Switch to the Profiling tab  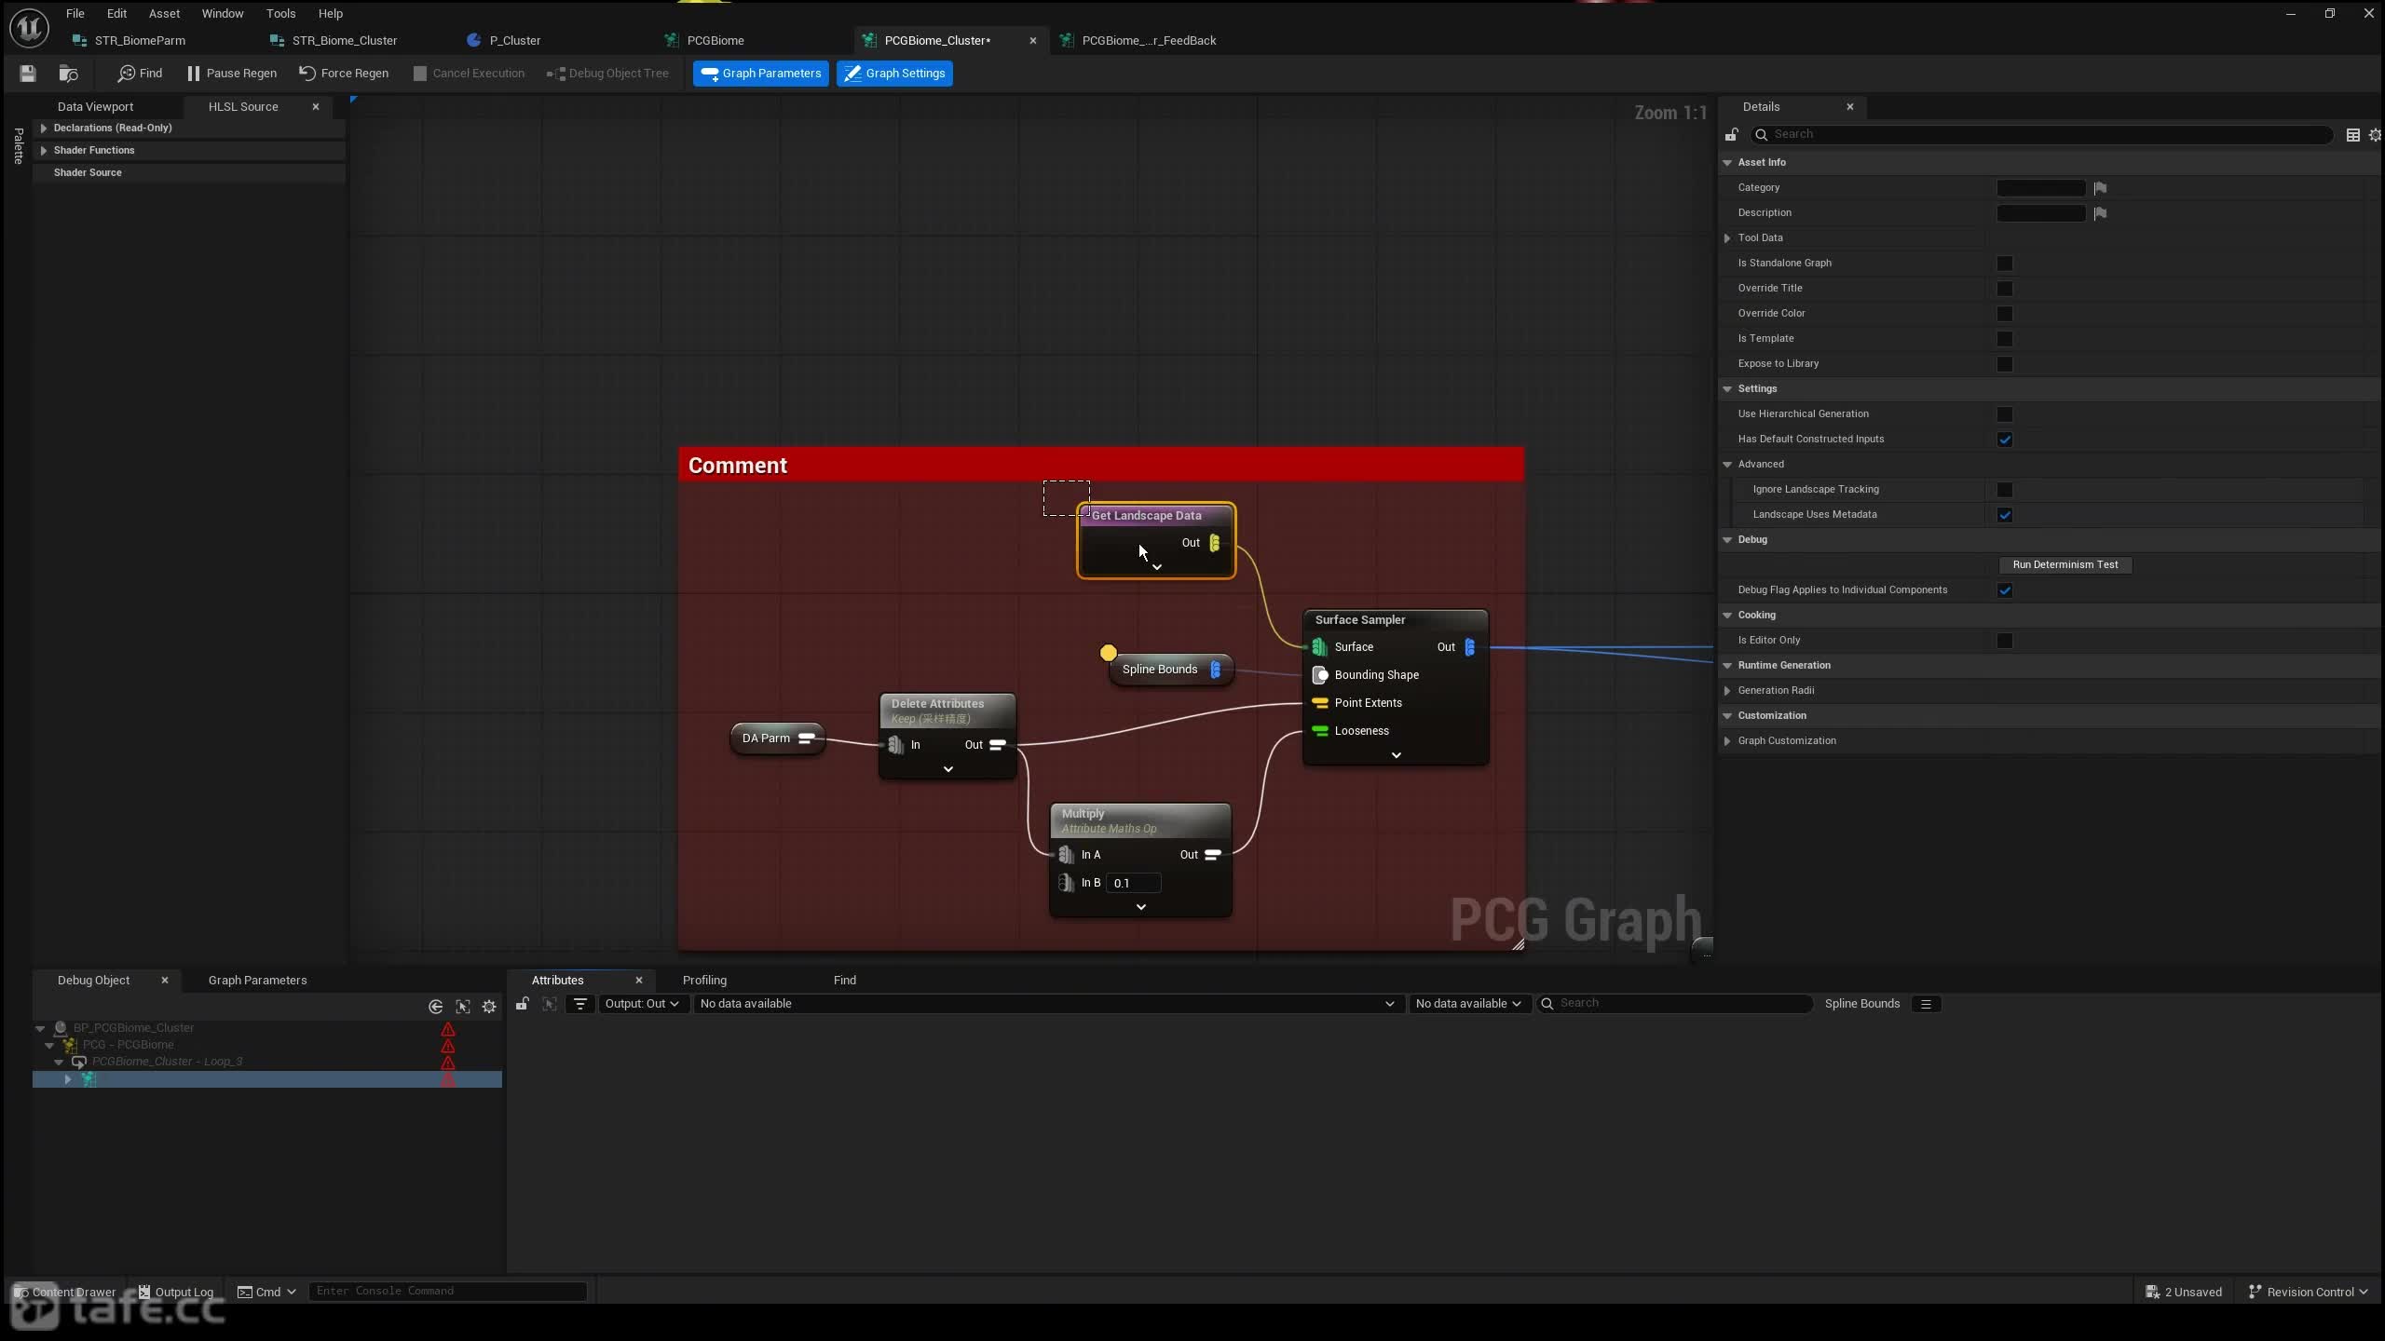click(x=704, y=980)
